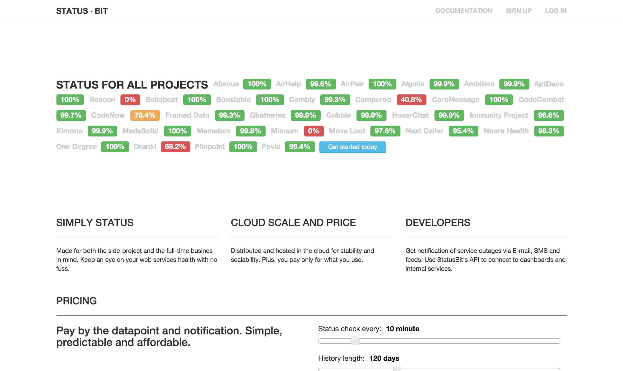Open the Documentation page
The image size is (623, 371).
tap(464, 11)
